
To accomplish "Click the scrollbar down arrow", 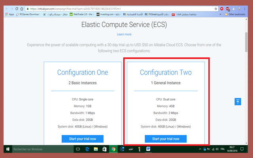I will (x=246, y=143).
